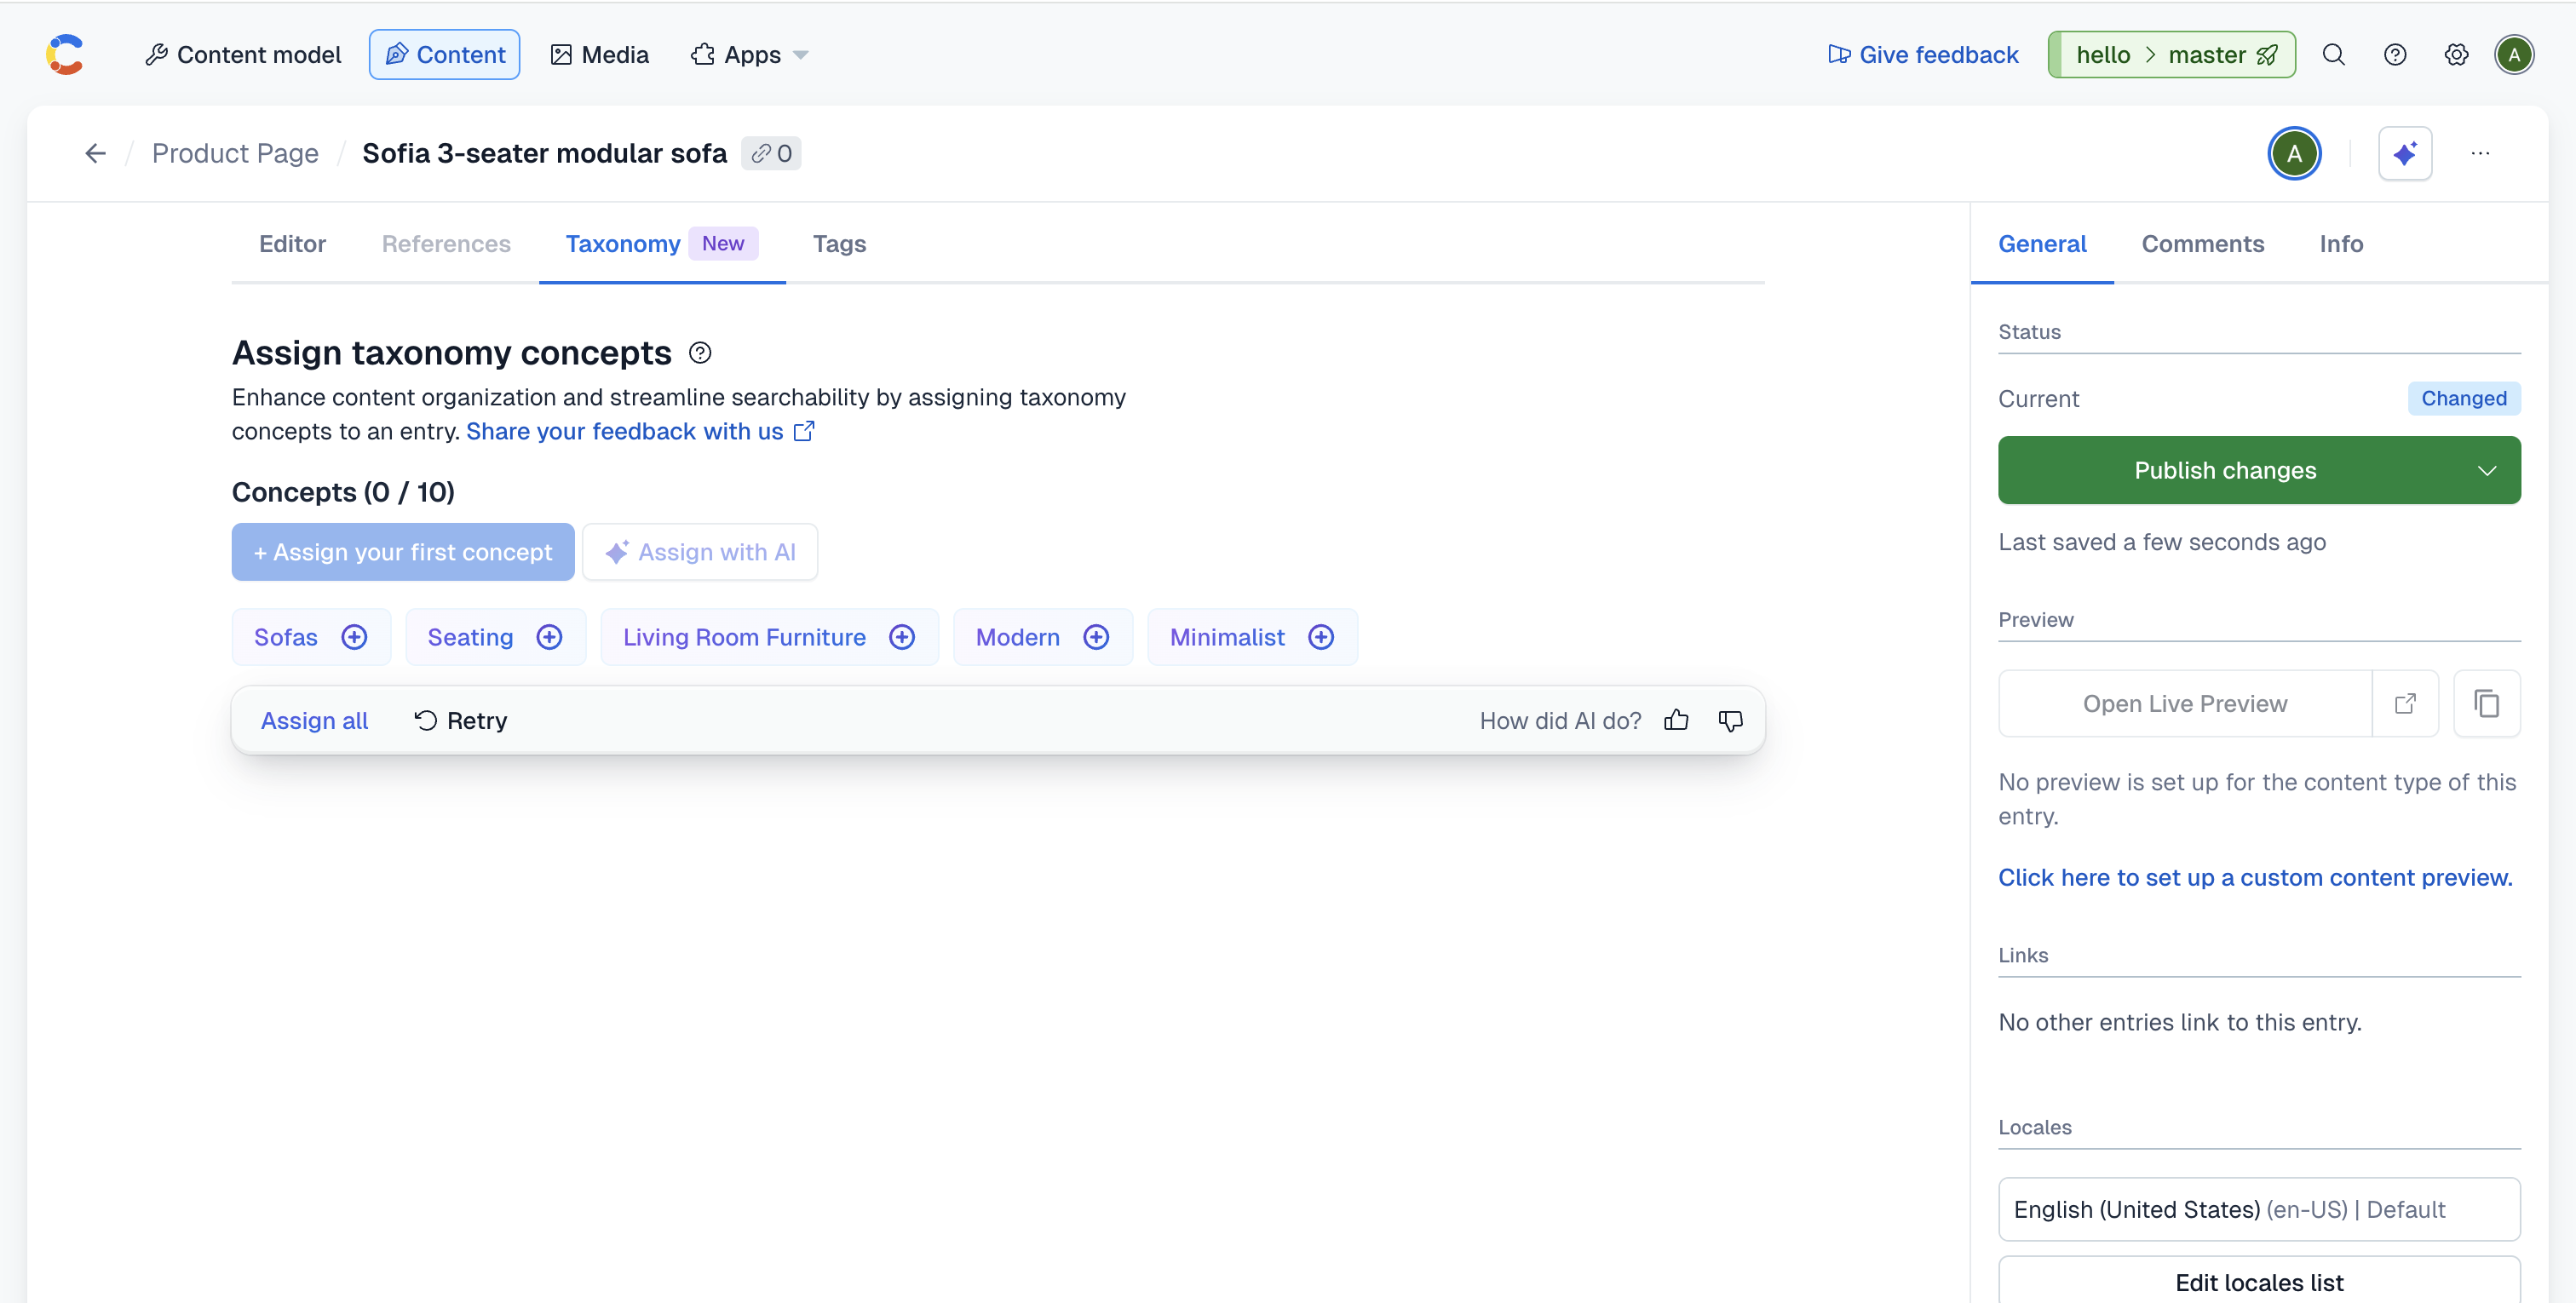Switch to the Editor tab
This screenshot has width=2576, height=1303.
(x=292, y=244)
